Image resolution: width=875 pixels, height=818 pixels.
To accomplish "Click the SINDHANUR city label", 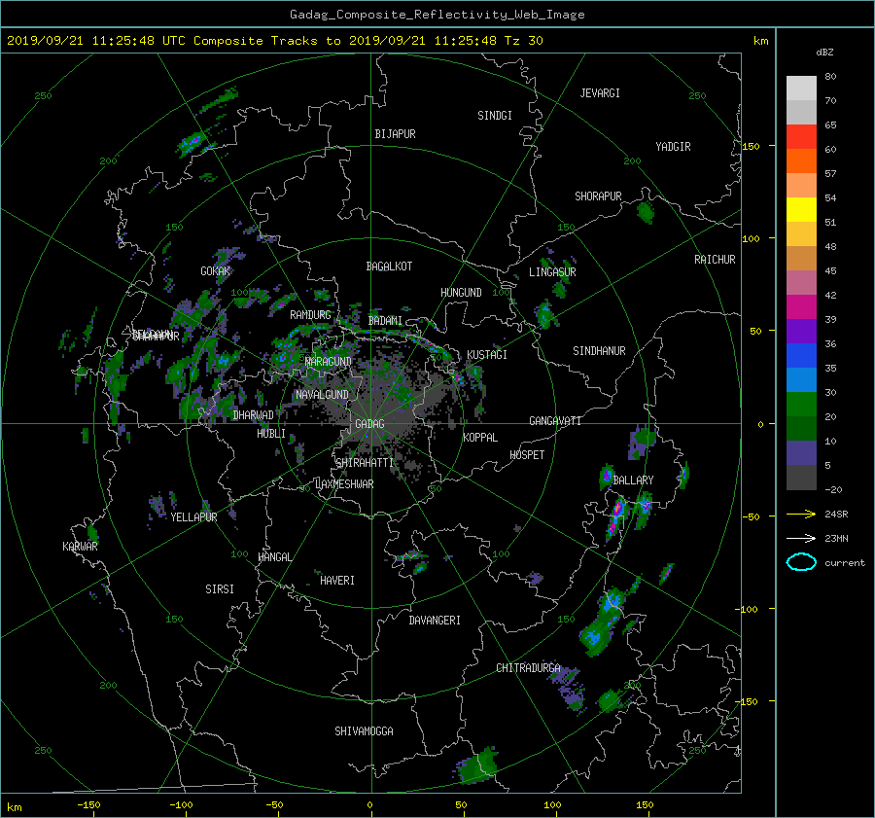I will pos(599,351).
